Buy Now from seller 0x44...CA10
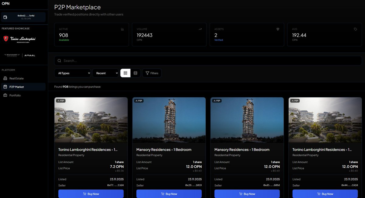This screenshot has height=198, width=365. [325, 194]
